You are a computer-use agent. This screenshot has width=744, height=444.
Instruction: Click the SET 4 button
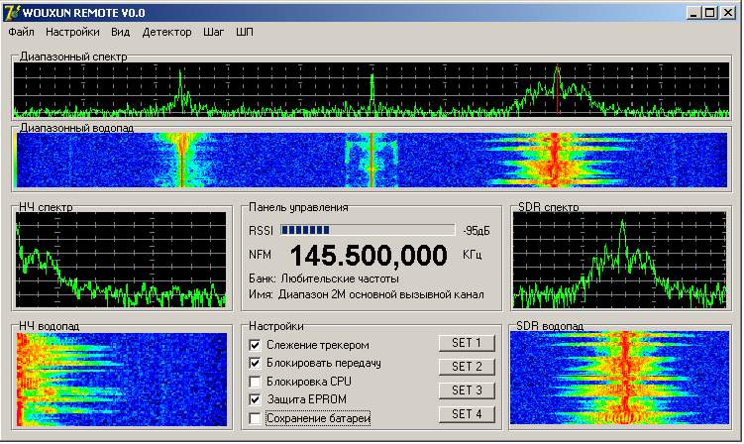[467, 414]
